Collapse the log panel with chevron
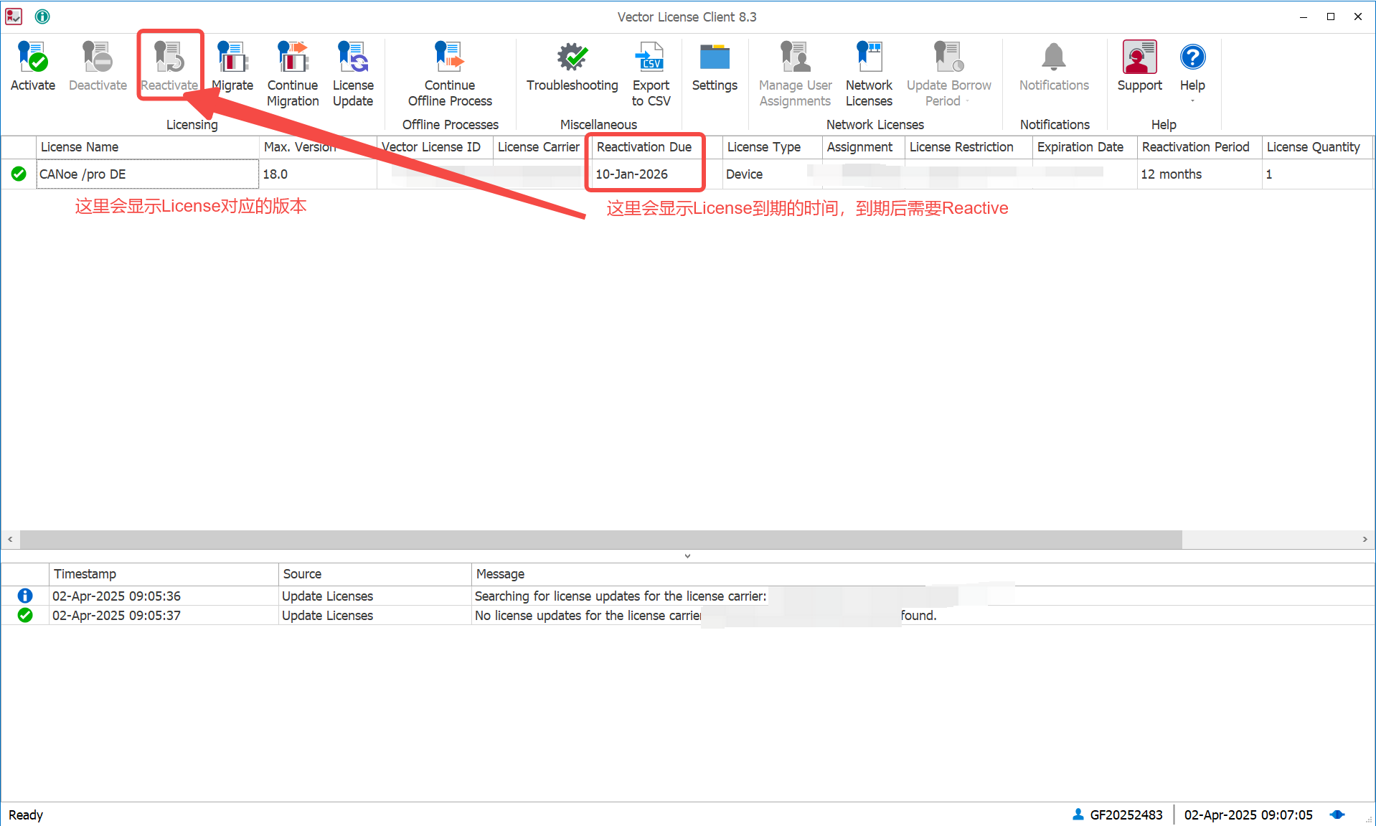1376x826 pixels. (687, 556)
